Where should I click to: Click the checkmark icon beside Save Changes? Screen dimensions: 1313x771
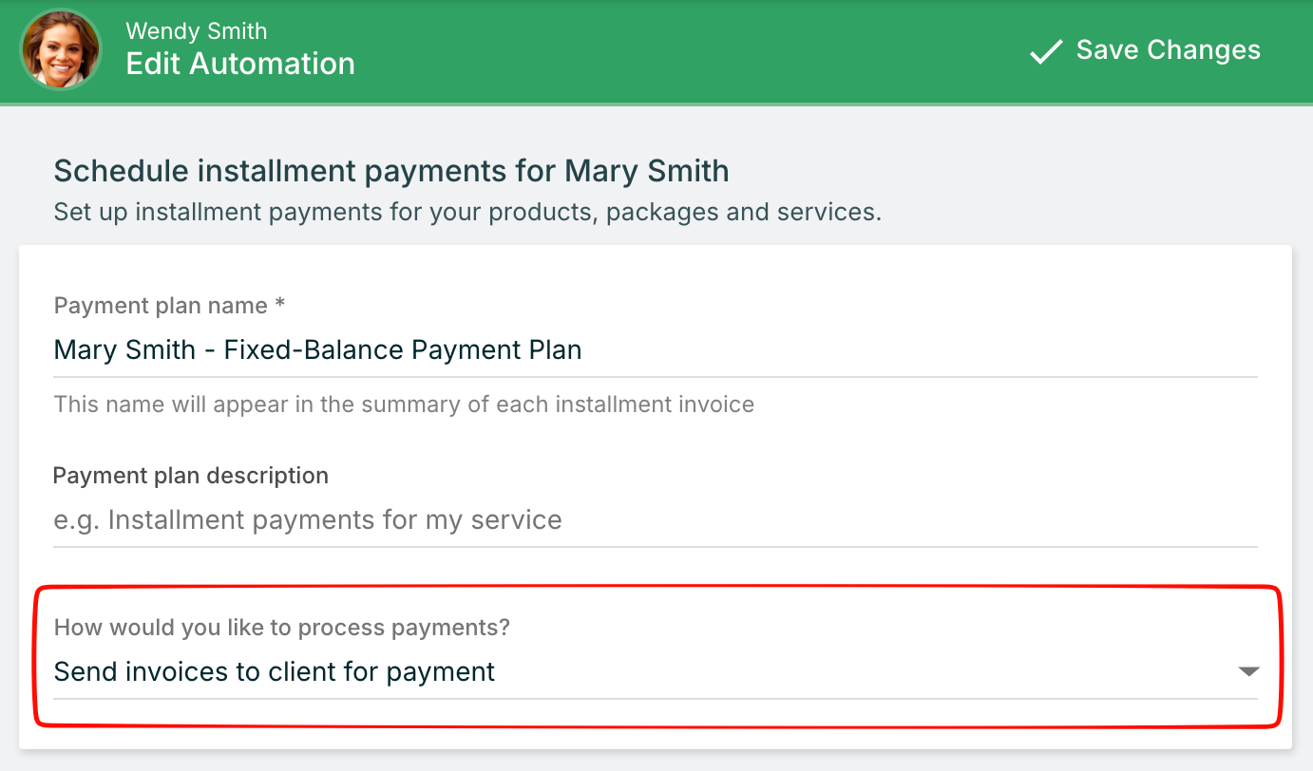[x=1046, y=51]
